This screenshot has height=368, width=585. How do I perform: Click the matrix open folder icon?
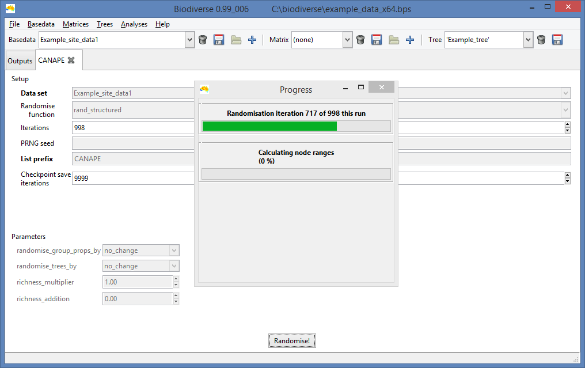pos(394,40)
